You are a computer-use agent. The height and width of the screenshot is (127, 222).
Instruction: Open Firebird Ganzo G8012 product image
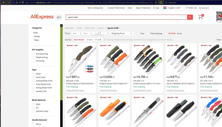148,59
